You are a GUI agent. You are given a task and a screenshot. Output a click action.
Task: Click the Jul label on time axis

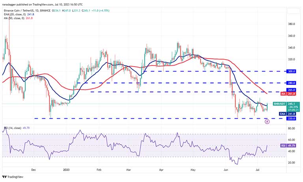tap(257, 170)
